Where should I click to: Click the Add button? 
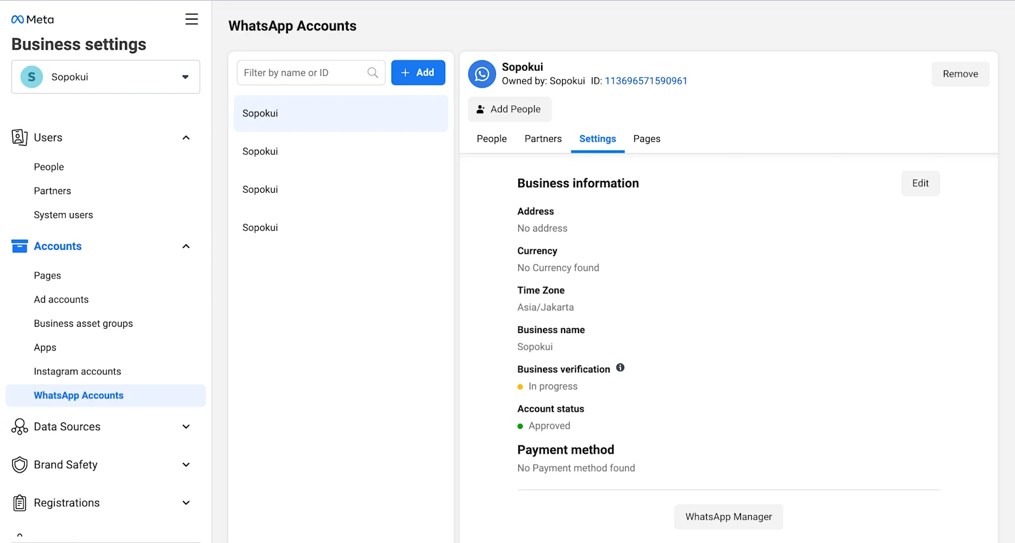pyautogui.click(x=418, y=73)
